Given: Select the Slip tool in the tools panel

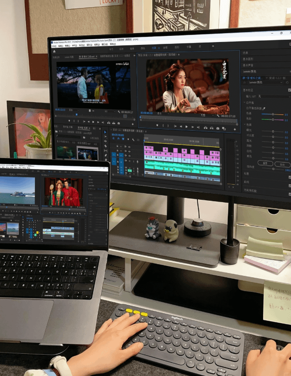Looking at the screenshot, I should [105, 151].
